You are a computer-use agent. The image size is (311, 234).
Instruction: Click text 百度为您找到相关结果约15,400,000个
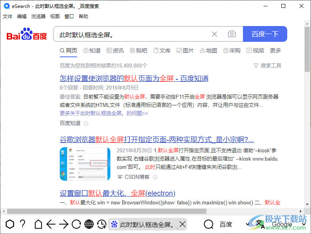(104, 66)
